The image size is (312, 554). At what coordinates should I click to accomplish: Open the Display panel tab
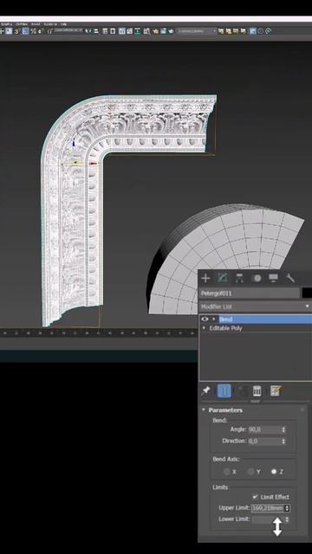(274, 279)
